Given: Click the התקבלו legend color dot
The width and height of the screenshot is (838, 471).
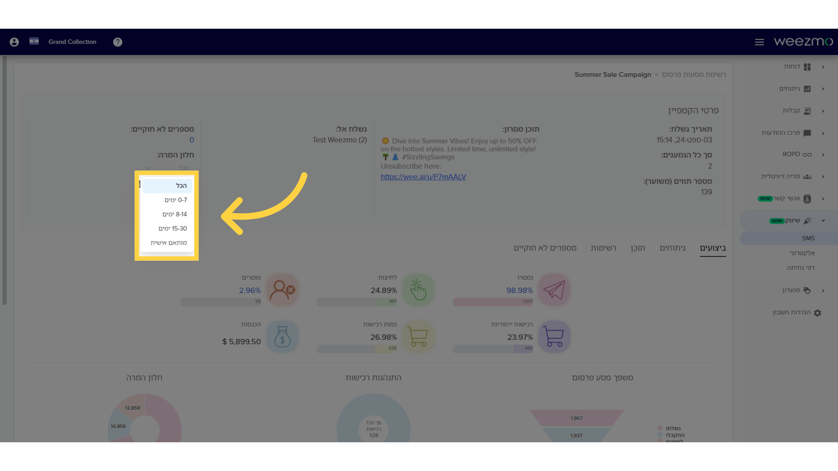Looking at the screenshot, I should [x=660, y=435].
